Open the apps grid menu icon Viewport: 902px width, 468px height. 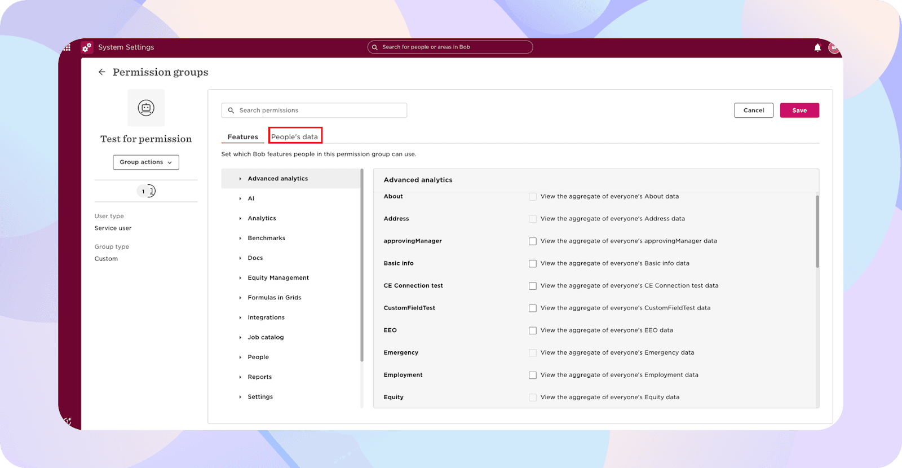pos(67,47)
